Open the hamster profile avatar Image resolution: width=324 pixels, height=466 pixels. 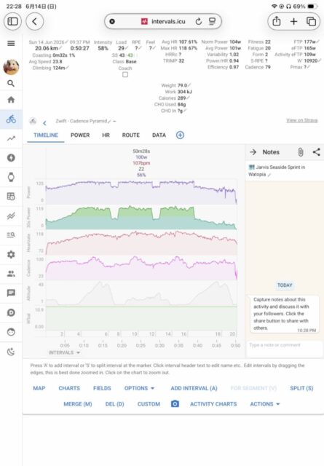[x=11, y=66]
